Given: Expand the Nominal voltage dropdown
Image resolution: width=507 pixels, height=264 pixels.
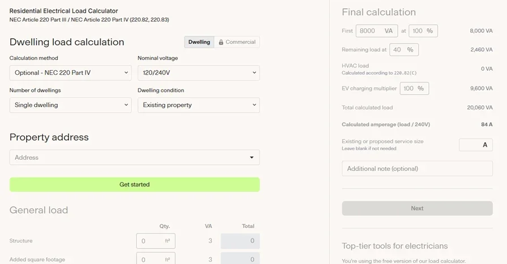Looking at the screenshot, I should point(198,73).
